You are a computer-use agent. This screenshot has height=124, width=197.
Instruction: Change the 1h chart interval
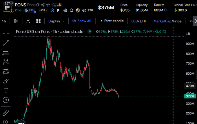[4, 21]
